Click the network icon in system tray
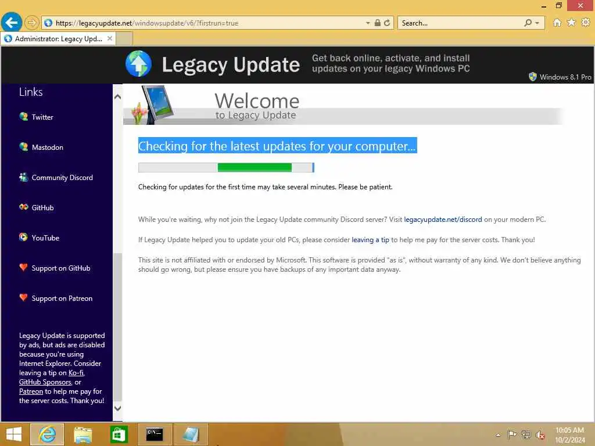Viewport: 595px width, 446px height. (526, 434)
